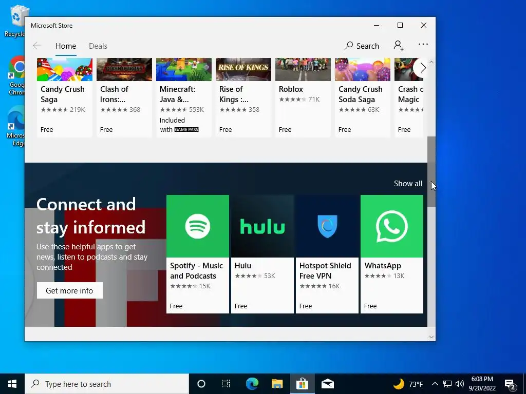
Task: Click the volume speaker tray icon
Action: click(460, 384)
